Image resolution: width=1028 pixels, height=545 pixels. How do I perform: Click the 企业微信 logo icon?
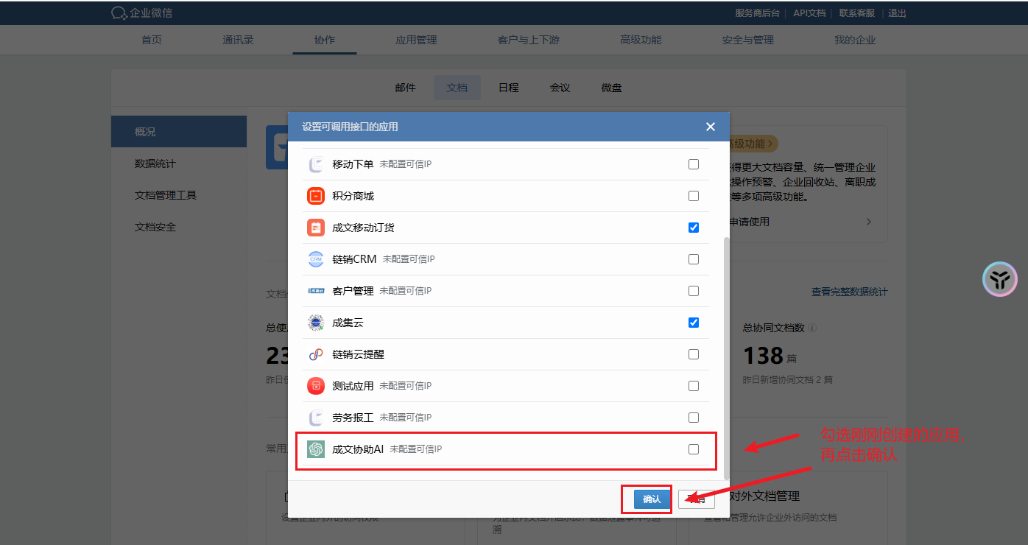[x=118, y=13]
